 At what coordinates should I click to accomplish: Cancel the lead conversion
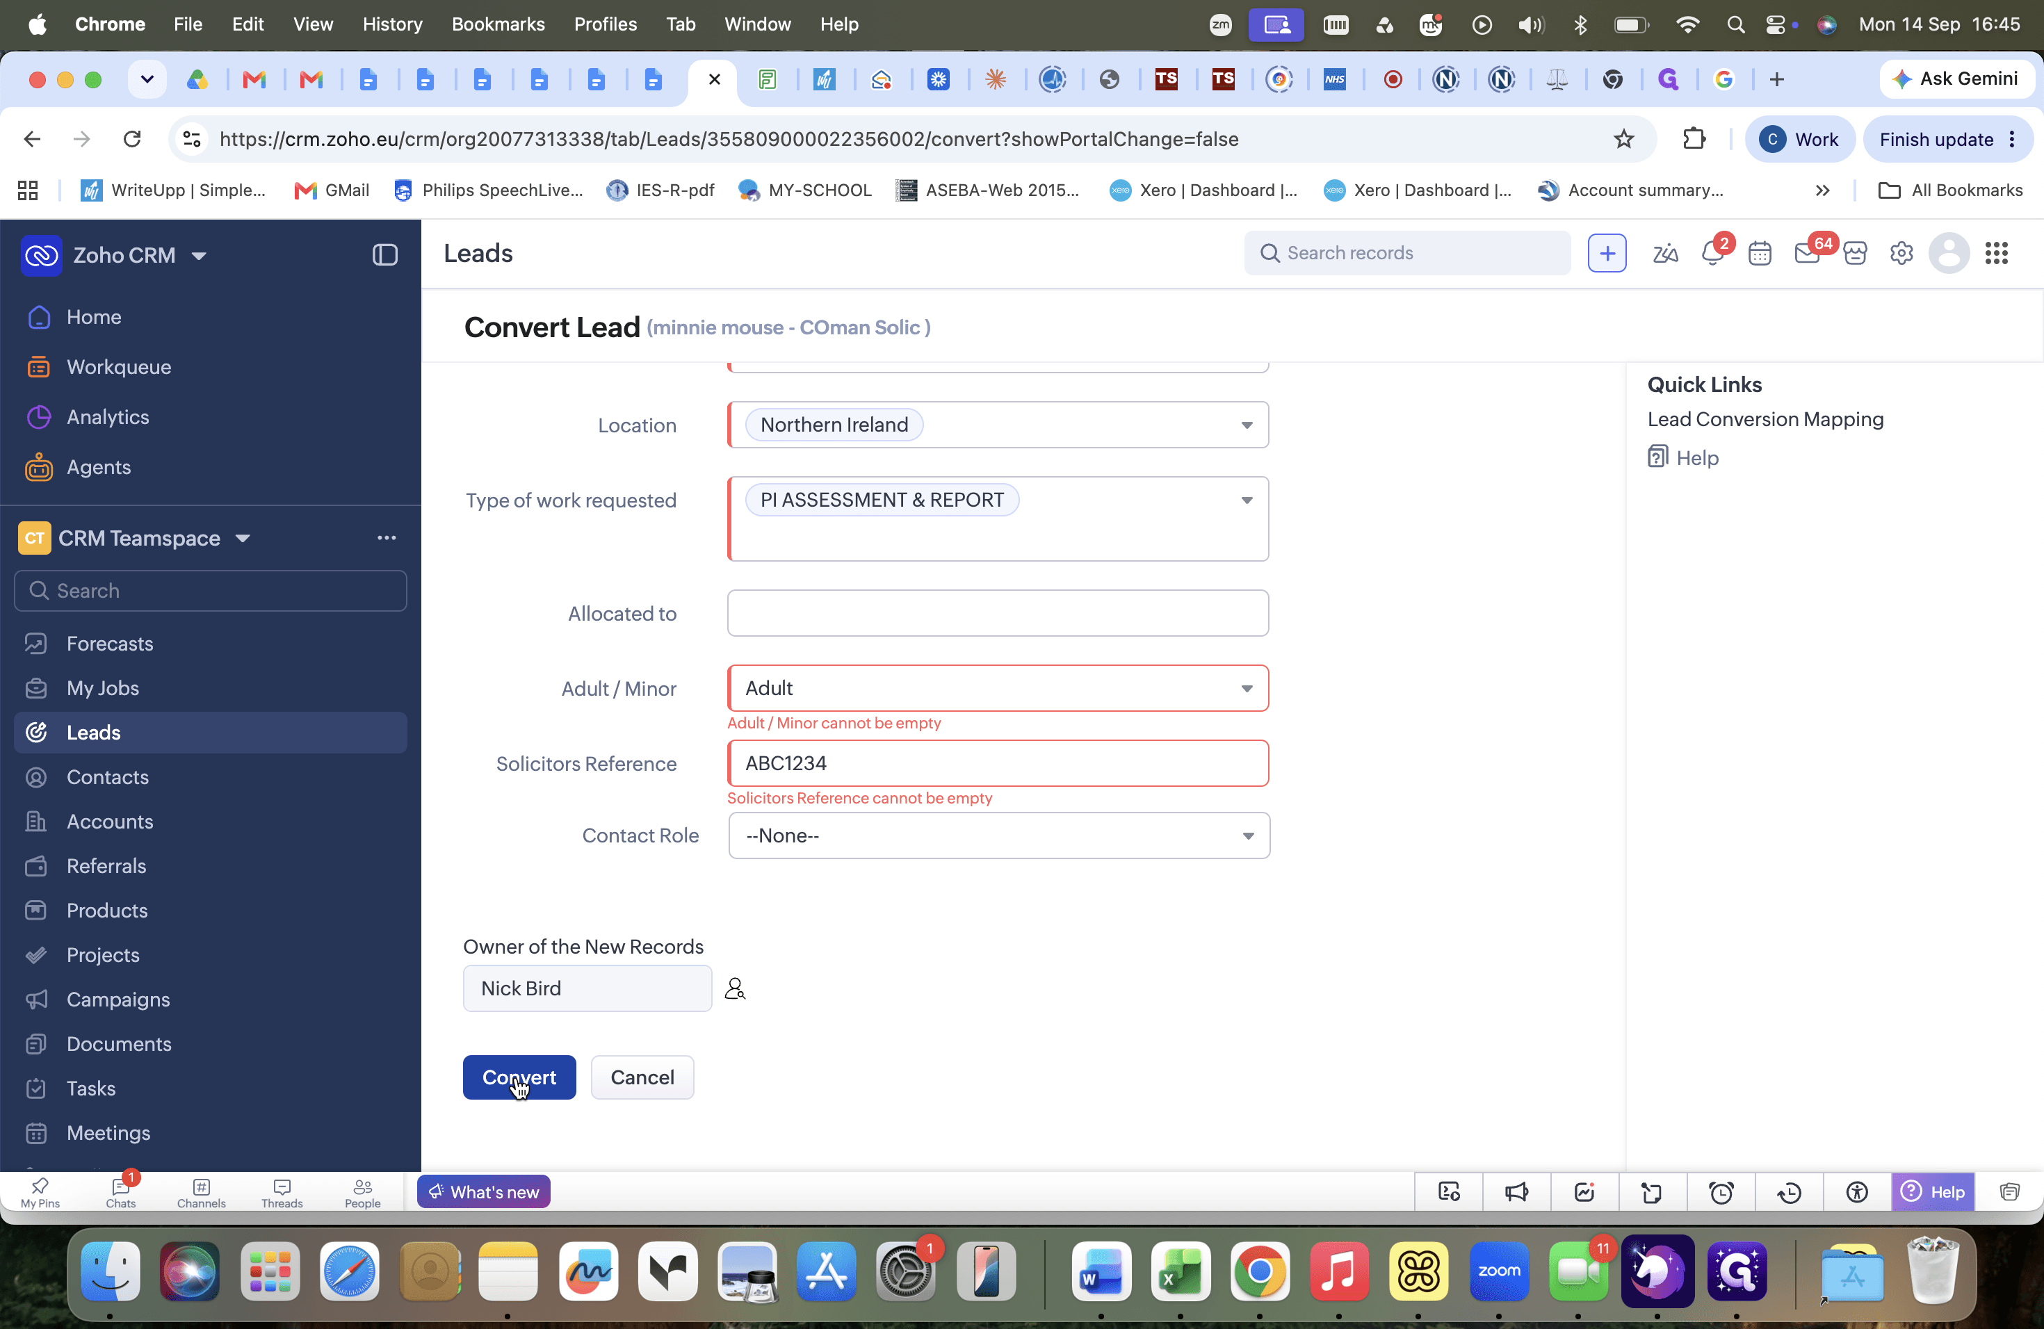pyautogui.click(x=642, y=1077)
